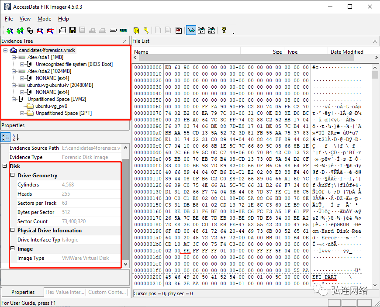Click the Export File Hash List icon
The width and height of the screenshot is (380, 307).
click(x=168, y=30)
